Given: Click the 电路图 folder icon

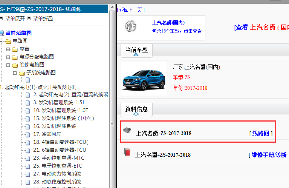Looking at the screenshot, I should pos(8,42).
